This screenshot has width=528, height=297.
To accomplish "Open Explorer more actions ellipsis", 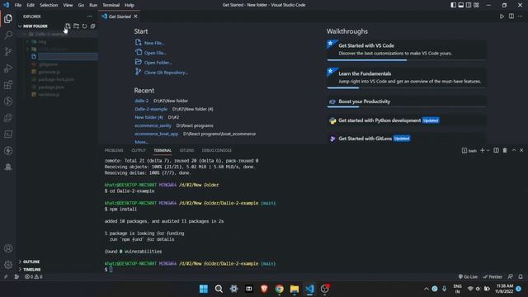I will pyautogui.click(x=90, y=16).
